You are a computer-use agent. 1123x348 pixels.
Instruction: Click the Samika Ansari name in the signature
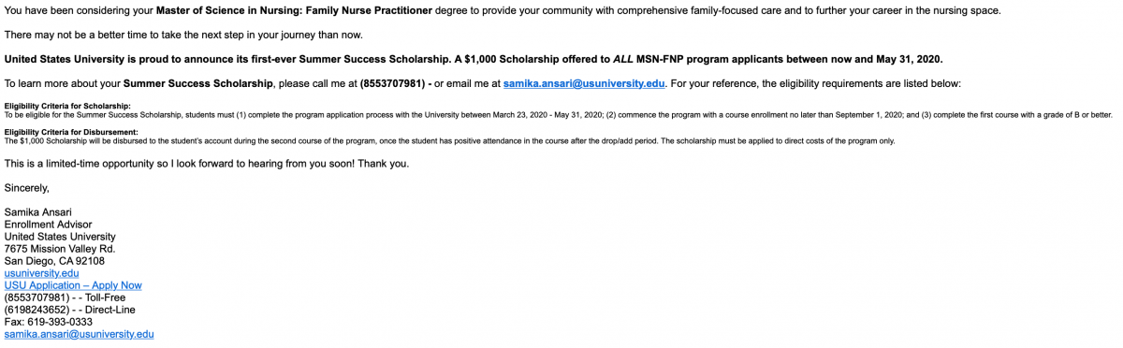[39, 212]
